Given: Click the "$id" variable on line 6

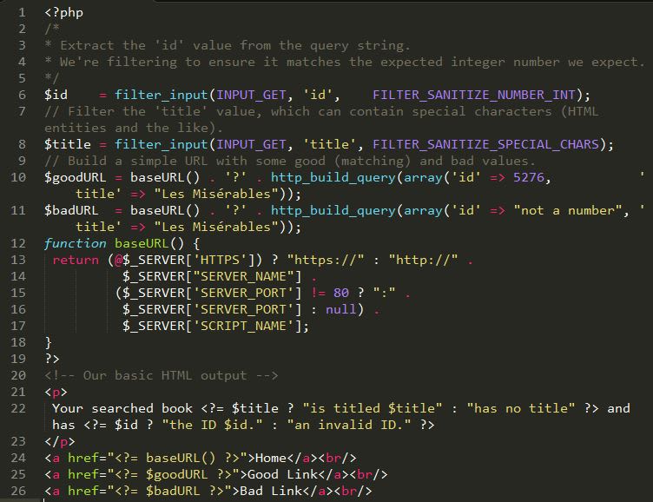Looking at the screenshot, I should click(56, 95).
